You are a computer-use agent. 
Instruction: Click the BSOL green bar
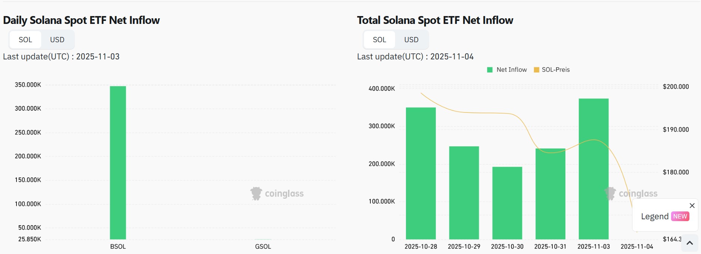point(118,162)
